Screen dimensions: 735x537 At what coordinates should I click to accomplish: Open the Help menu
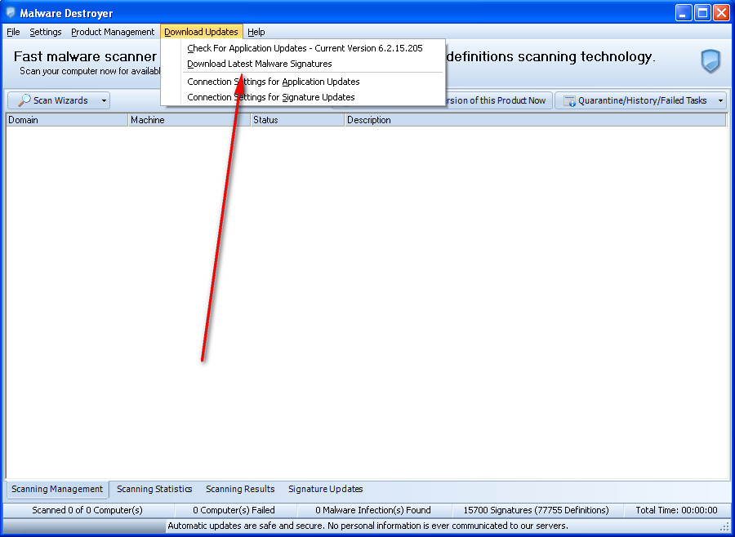256,32
